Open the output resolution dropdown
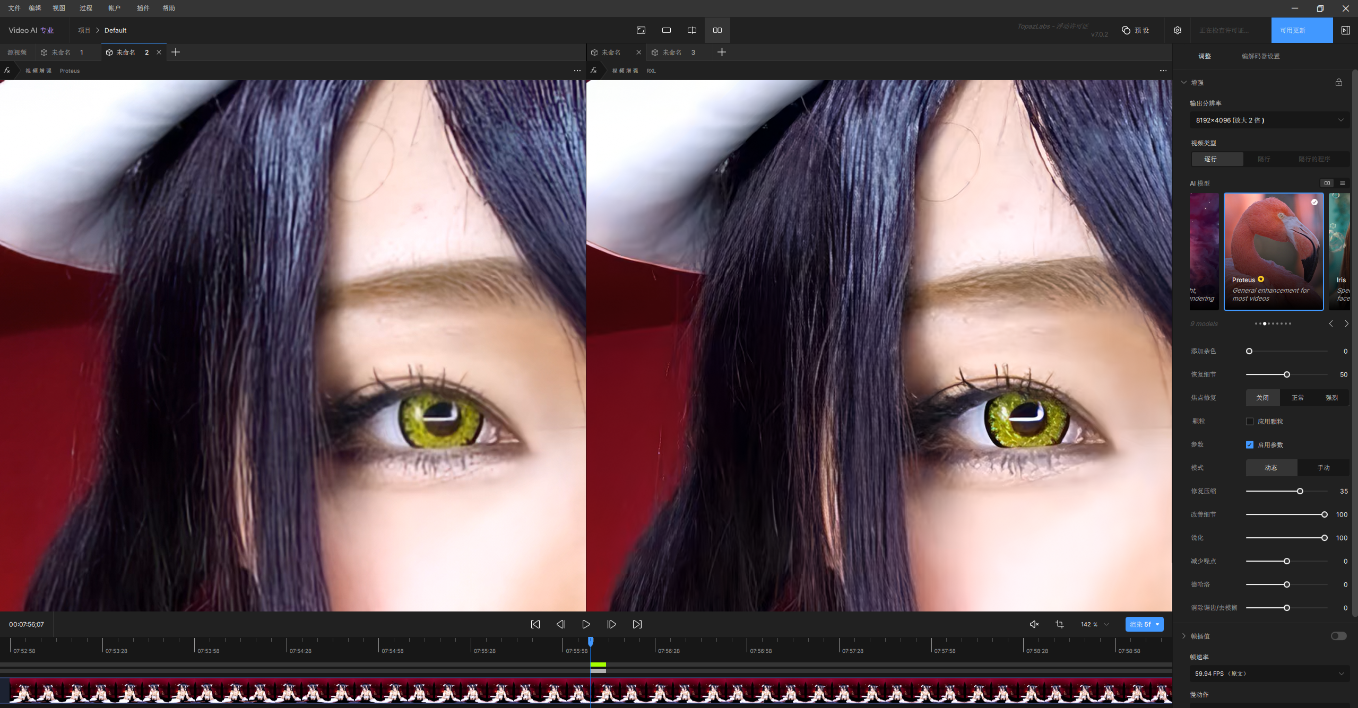 [x=1269, y=120]
